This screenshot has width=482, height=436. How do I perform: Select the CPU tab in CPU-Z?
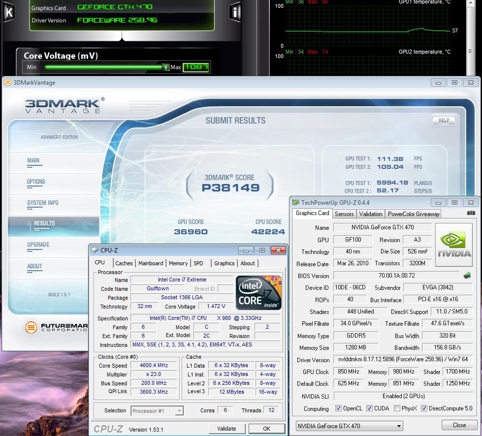(x=99, y=262)
